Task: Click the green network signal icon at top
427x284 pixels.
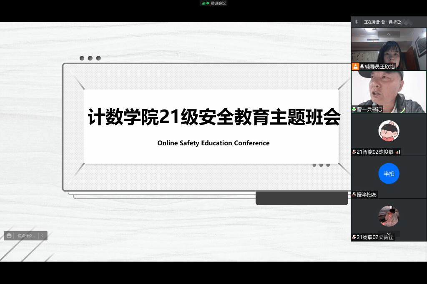Action: click(x=205, y=3)
